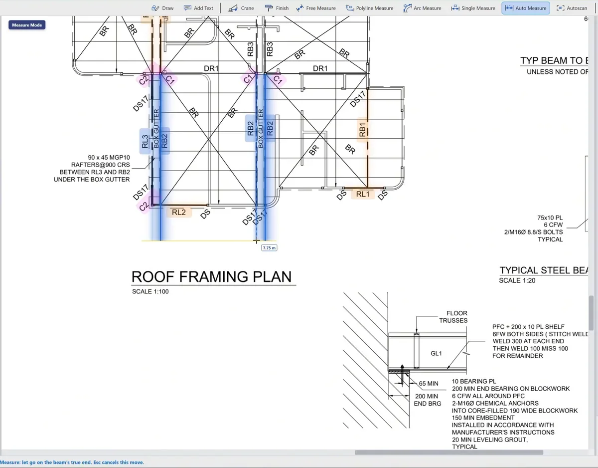Choose the Single Measure tool
The height and width of the screenshot is (468, 598).
[473, 8]
